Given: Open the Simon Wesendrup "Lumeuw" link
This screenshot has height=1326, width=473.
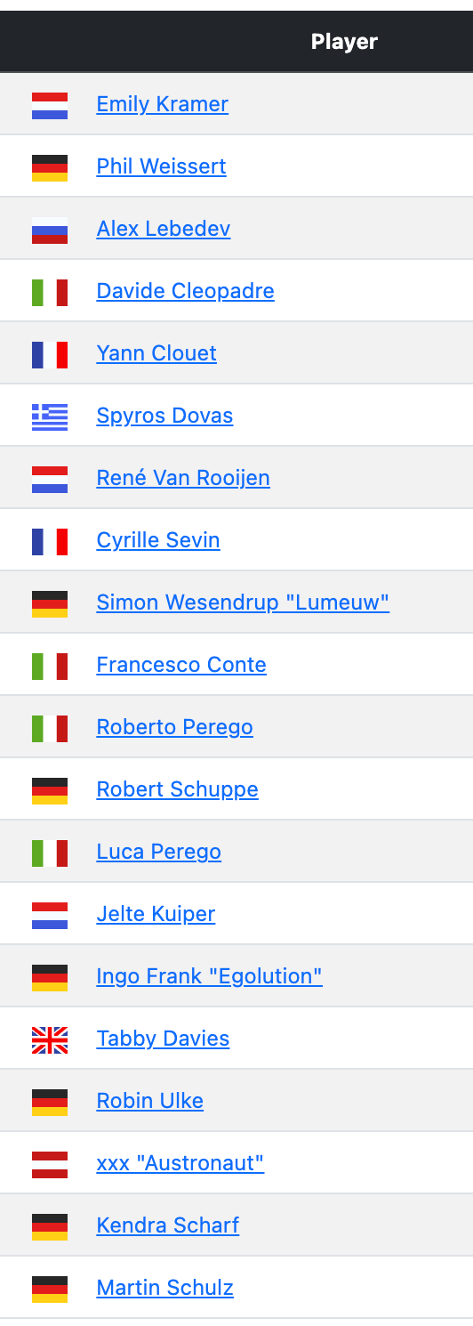Looking at the screenshot, I should tap(243, 602).
